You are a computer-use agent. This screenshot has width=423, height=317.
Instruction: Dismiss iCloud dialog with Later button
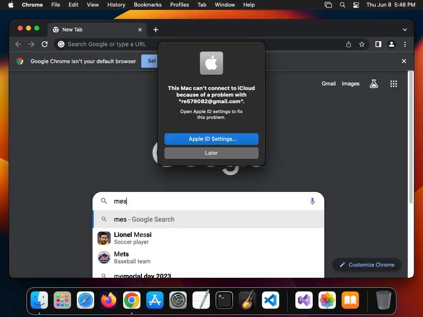[211, 153]
